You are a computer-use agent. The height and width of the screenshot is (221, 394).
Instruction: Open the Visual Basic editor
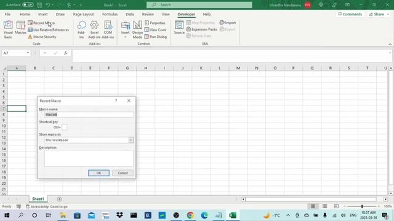(8, 29)
